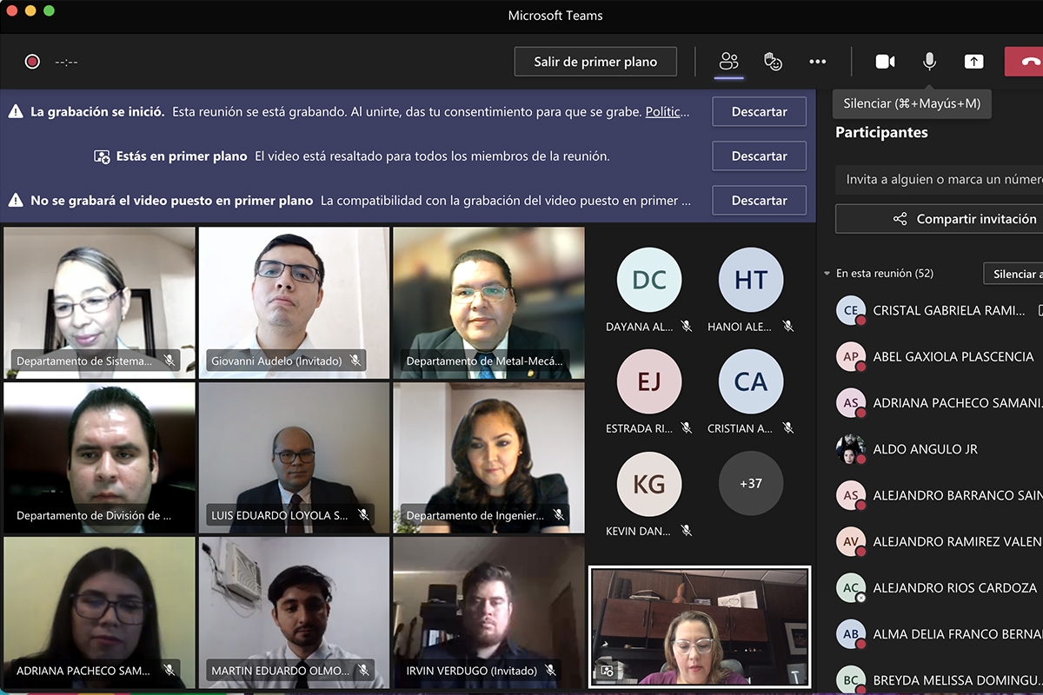
Task: Open the raise hand reactions icon
Action: pyautogui.click(x=773, y=62)
